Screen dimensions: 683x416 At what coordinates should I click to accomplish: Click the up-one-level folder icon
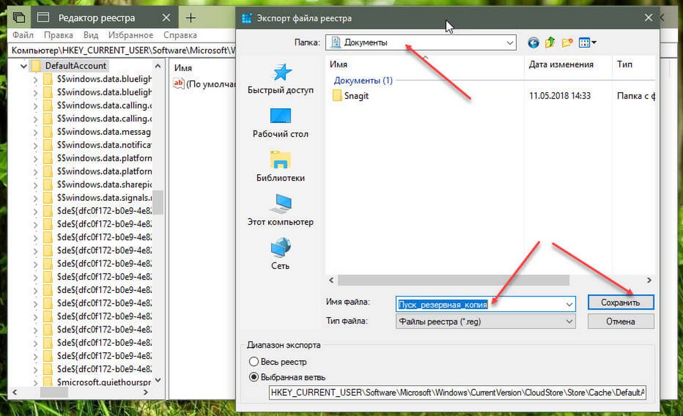pos(550,42)
